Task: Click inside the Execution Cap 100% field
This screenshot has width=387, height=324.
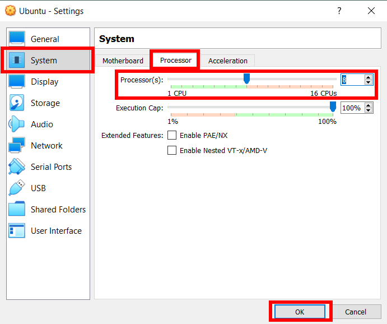Action: [x=352, y=108]
